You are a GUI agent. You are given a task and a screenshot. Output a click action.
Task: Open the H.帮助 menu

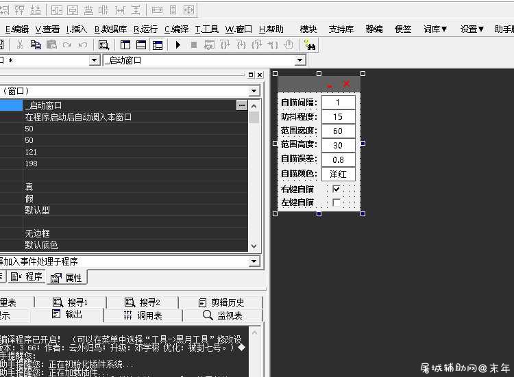tap(271, 29)
